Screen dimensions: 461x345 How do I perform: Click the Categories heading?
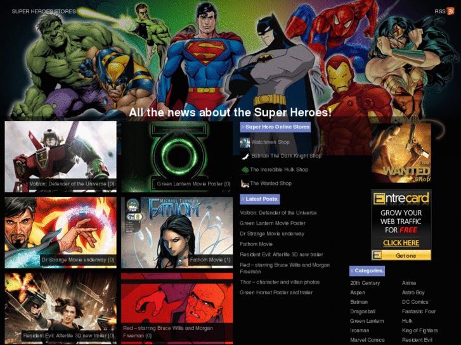click(367, 271)
